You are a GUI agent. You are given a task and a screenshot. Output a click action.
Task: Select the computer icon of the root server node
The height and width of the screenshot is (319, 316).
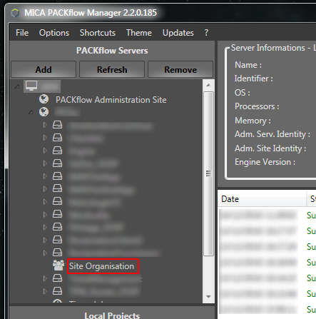tap(31, 86)
